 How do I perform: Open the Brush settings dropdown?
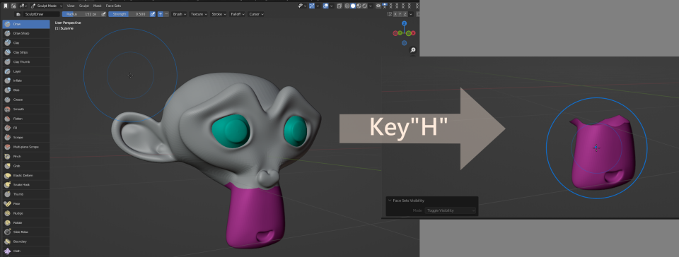[x=179, y=14]
